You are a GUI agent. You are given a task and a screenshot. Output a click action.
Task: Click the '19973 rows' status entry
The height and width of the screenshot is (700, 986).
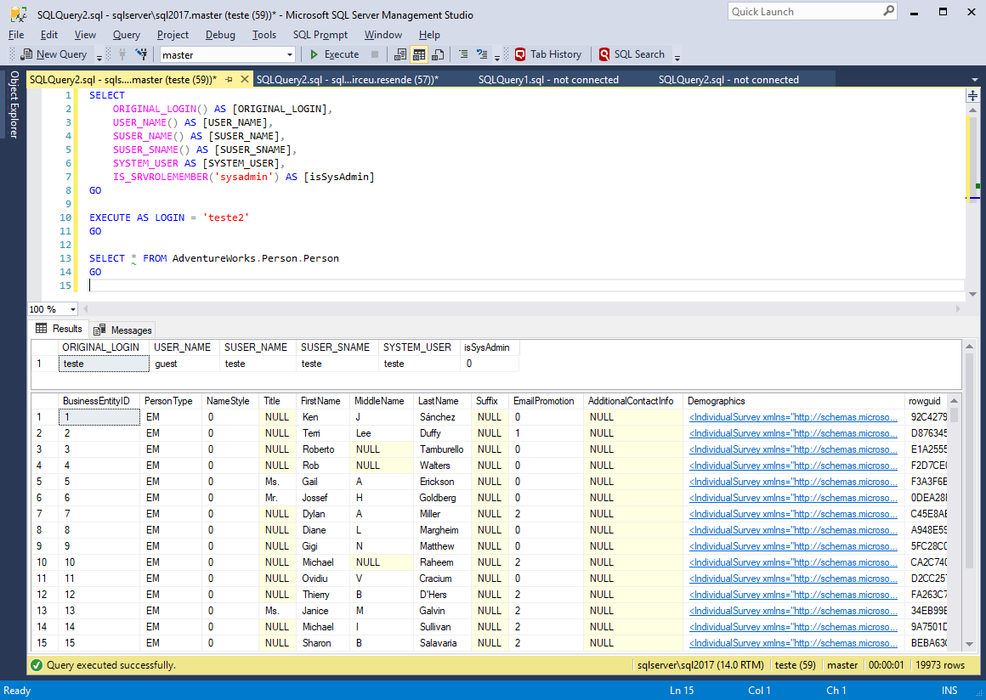click(x=939, y=665)
